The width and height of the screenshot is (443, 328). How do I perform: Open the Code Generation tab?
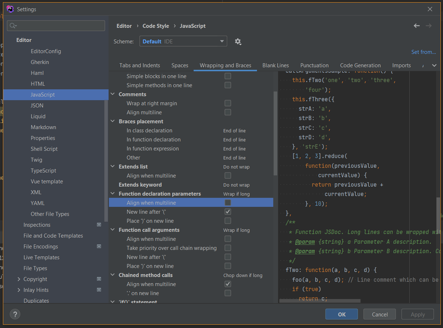point(360,65)
